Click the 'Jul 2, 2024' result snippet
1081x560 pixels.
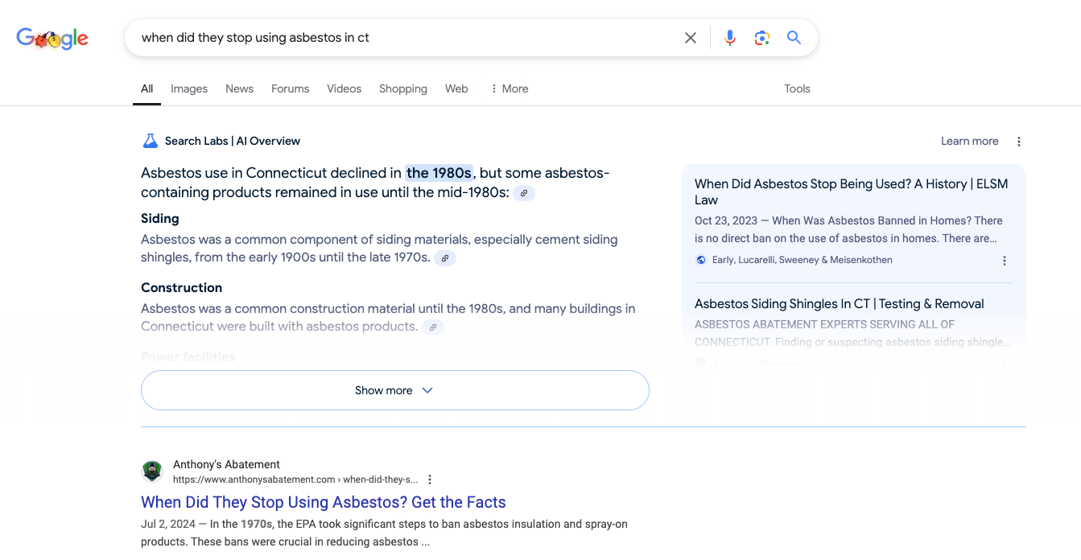pos(384,533)
